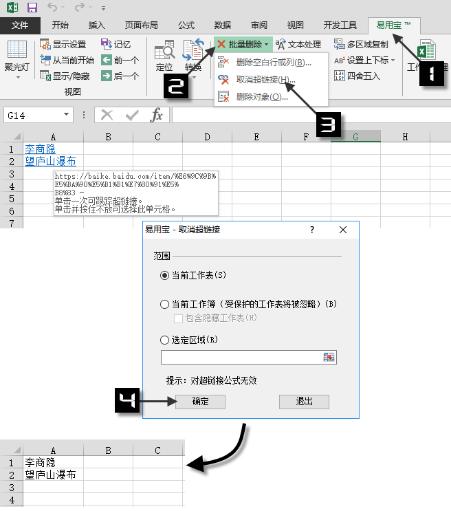The width and height of the screenshot is (451, 511).
Task: Click 从当前开始 in the ribbon
Action: [67, 60]
